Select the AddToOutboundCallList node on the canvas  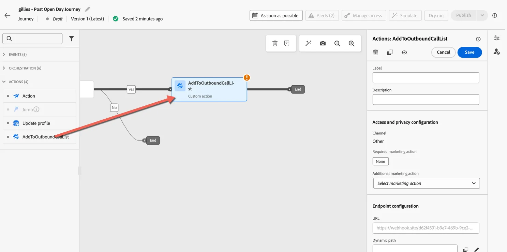209,89
